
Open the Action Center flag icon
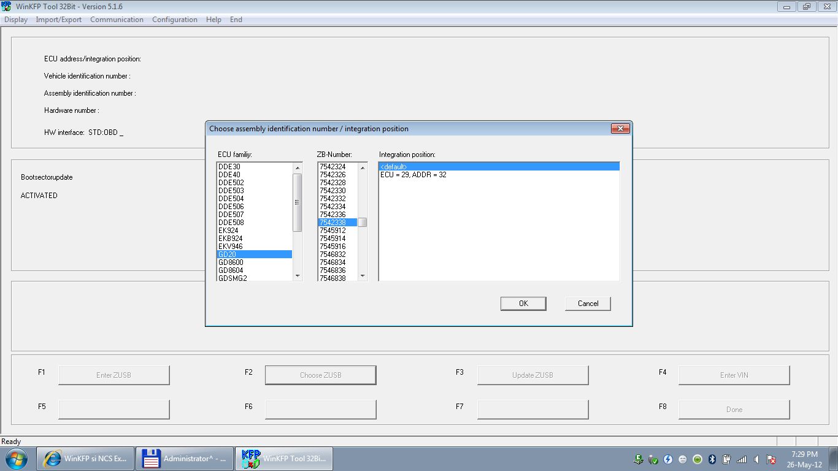pyautogui.click(x=771, y=459)
